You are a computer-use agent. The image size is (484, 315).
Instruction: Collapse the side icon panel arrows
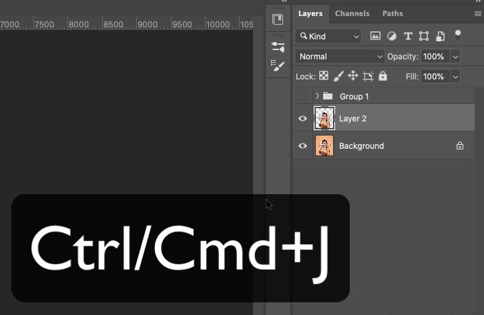click(x=284, y=1)
